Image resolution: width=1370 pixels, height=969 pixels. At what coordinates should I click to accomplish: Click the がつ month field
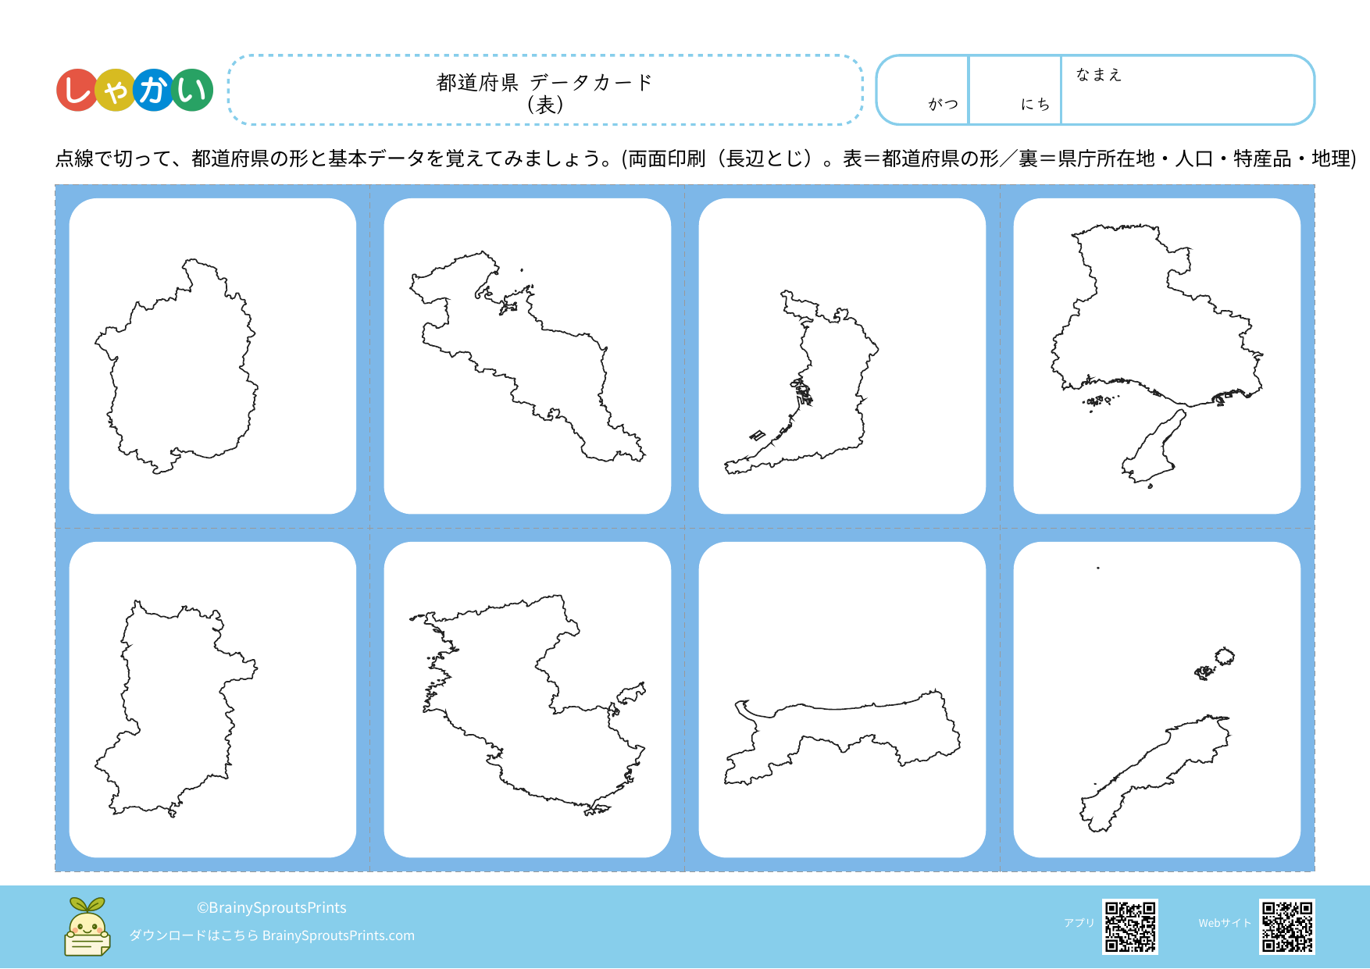[923, 91]
